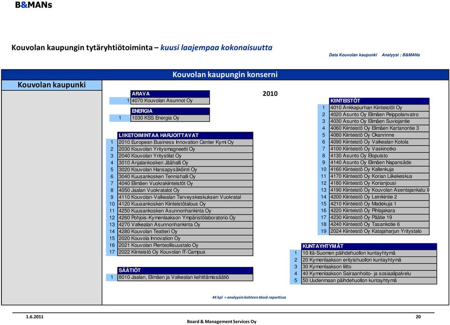Select "4220 Kiinteistö Oy Pihlajakara"
The image size is (450, 325).
click(380, 211)
